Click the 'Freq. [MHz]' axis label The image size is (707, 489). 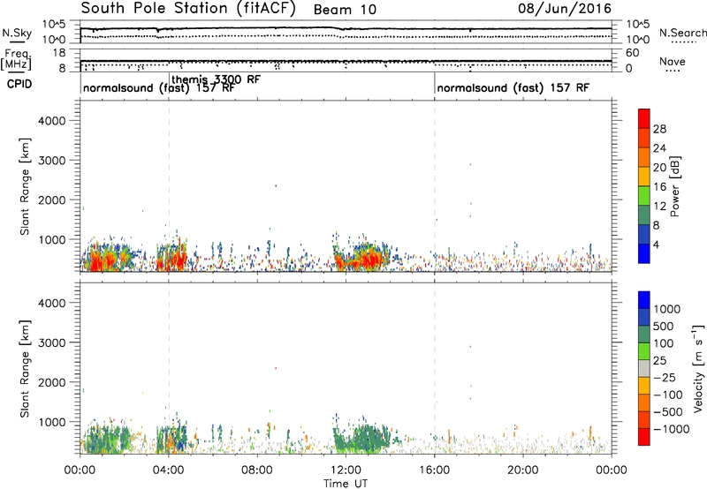[16, 59]
